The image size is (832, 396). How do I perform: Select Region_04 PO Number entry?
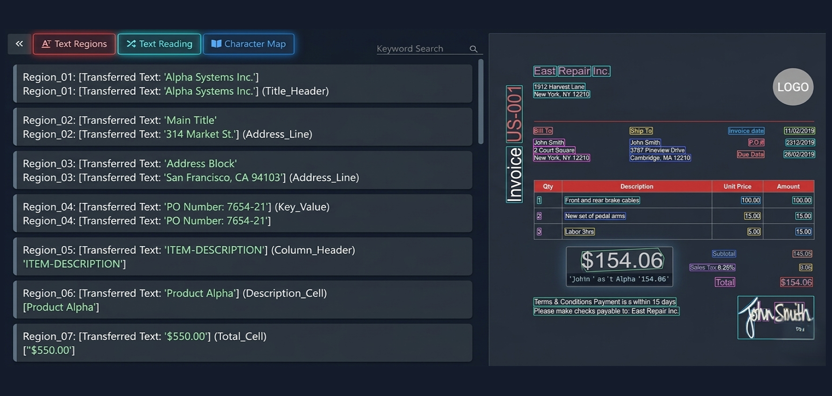pos(243,213)
